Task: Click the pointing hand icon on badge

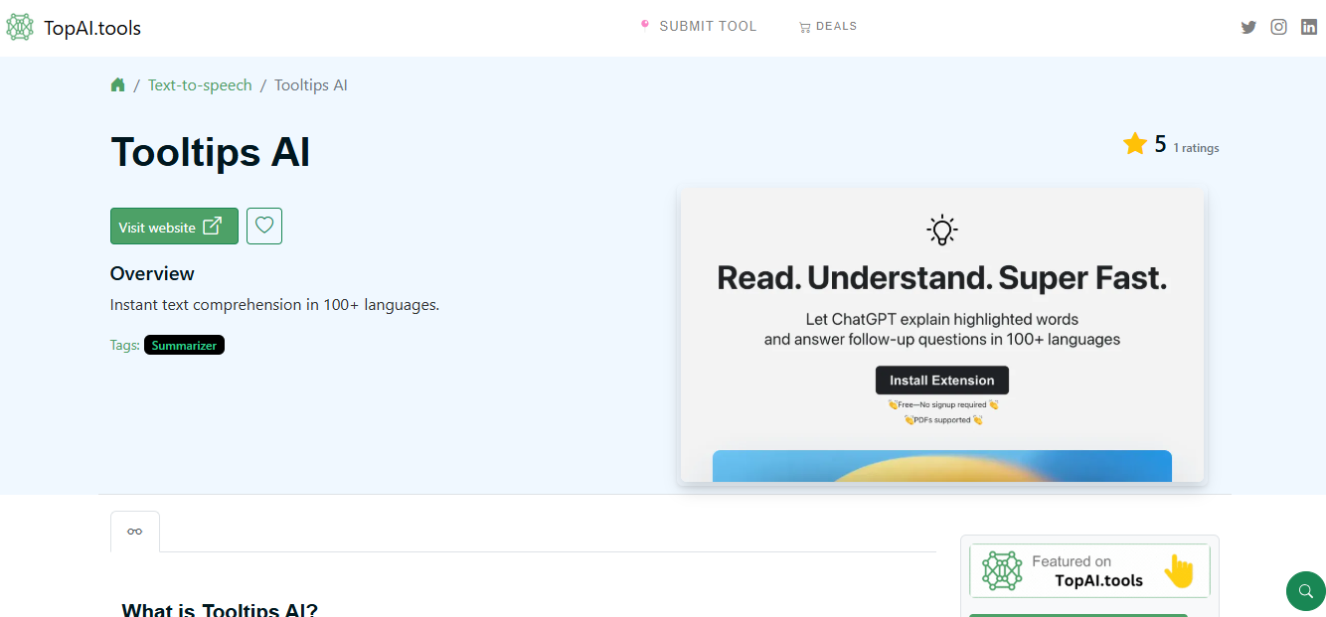Action: [1179, 570]
